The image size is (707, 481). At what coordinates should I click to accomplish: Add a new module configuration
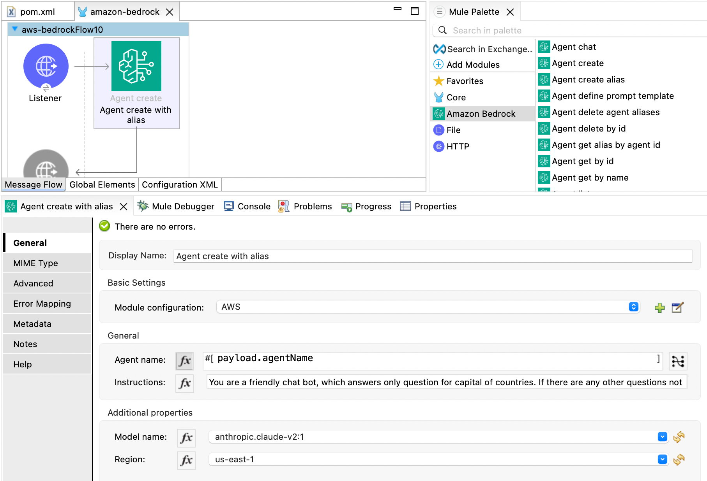[x=659, y=307]
